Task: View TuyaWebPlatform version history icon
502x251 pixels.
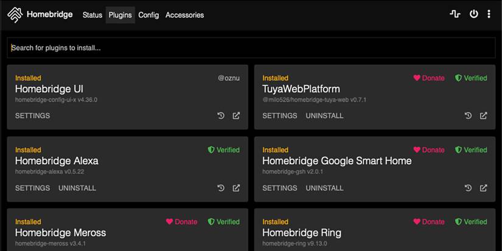Action: [x=468, y=115]
